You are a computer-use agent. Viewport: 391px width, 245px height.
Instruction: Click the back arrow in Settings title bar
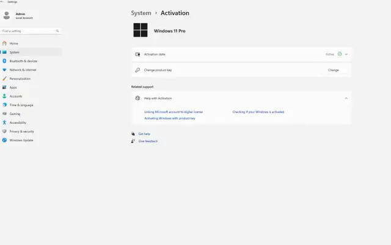(x=2, y=2)
